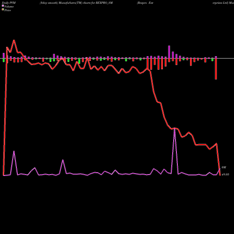The width and height of the screenshot is (234, 234).
Task: Click the tallest purple bar above baseline
Action: [x=169, y=52]
